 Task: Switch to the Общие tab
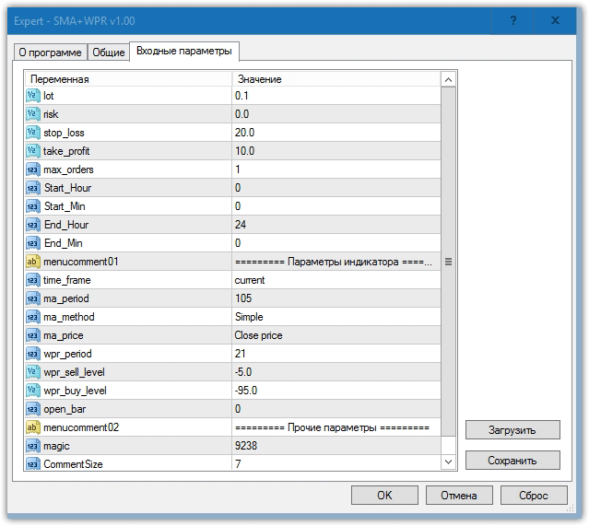point(109,53)
